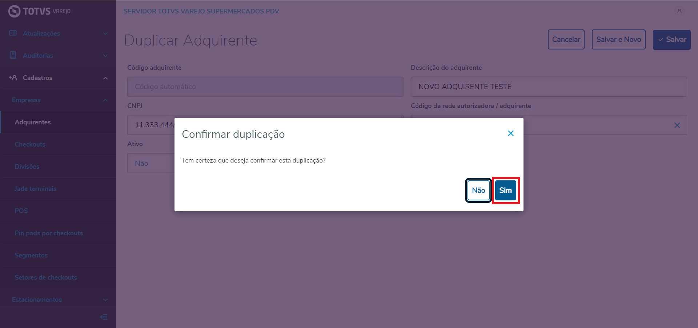This screenshot has width=698, height=328.
Task: Collapse the sidebar using the arrow icon
Action: coord(104,317)
